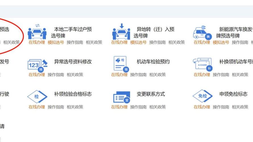Open 操作指南 for 机动车检验预约

click(138, 75)
